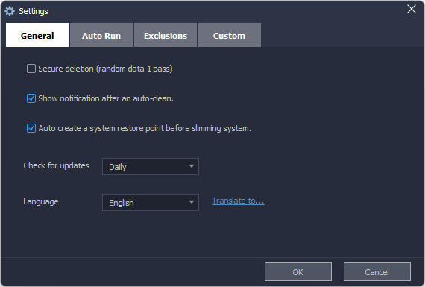Enable Secure deletion checkbox
This screenshot has height=287, width=425.
(31, 69)
